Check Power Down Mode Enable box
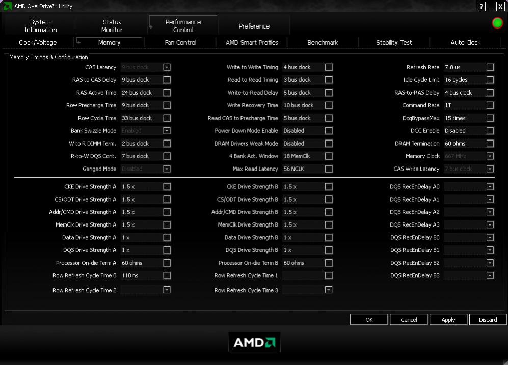The width and height of the screenshot is (508, 365). (x=329, y=131)
